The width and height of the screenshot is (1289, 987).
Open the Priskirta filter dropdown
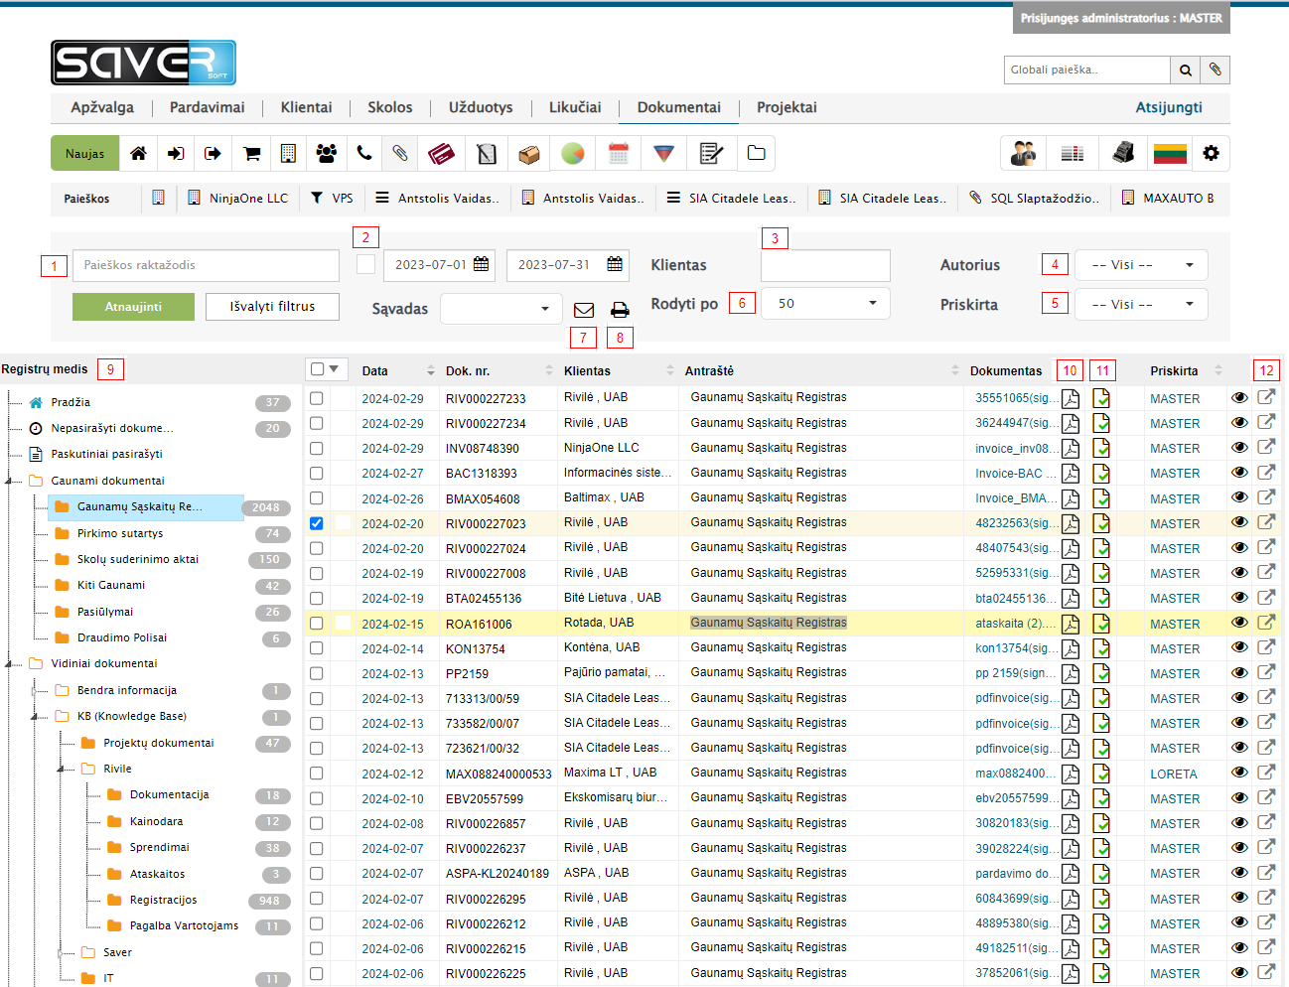[1141, 304]
